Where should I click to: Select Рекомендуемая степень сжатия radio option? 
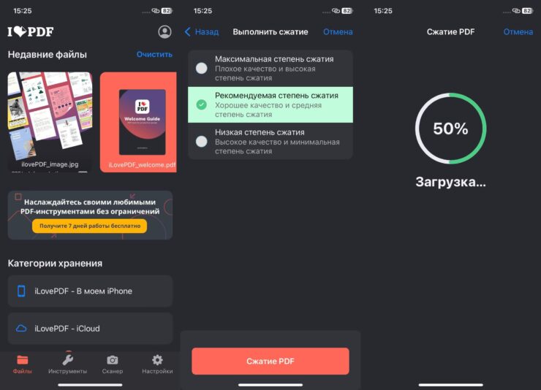201,105
